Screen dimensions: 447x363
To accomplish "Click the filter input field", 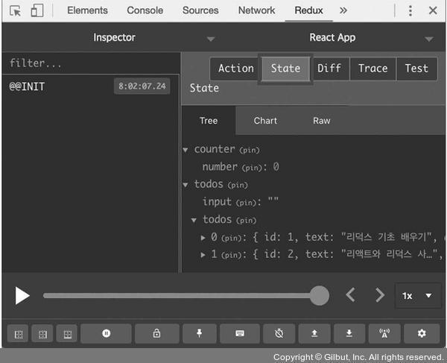I will coord(91,63).
